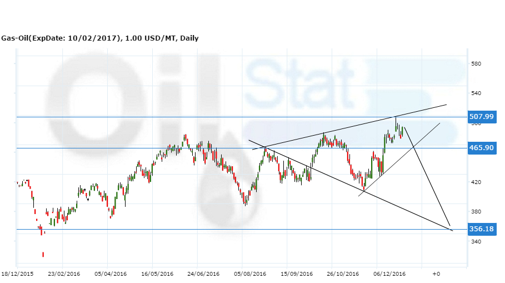Viewport: 505px width, 283px height.
Task: Click the +0 marker on the time axis
Action: (436, 274)
